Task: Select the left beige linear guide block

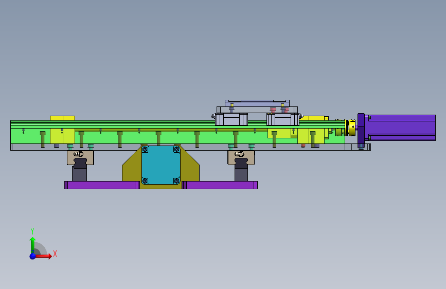Action: [80, 158]
